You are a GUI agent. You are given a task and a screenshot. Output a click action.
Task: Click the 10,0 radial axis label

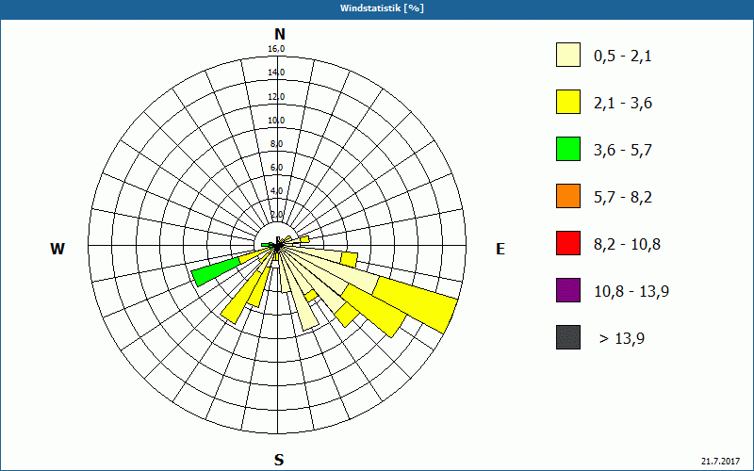pos(276,121)
